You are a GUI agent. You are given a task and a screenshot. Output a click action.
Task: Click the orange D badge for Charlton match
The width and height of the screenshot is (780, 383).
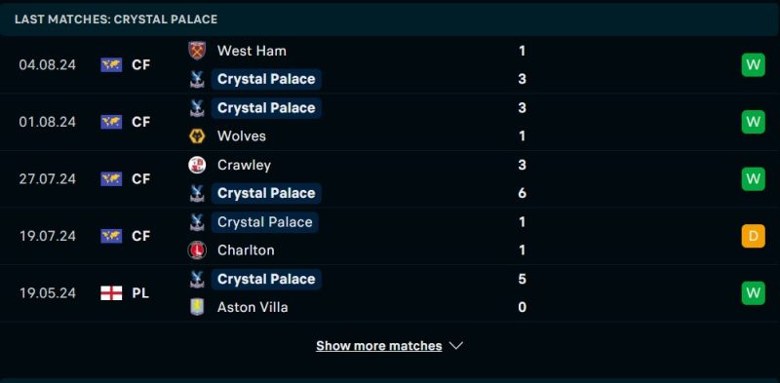point(753,236)
